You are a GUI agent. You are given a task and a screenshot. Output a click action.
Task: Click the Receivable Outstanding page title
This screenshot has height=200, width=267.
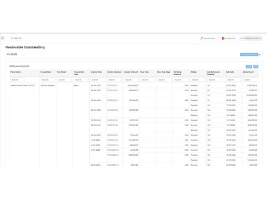click(25, 47)
